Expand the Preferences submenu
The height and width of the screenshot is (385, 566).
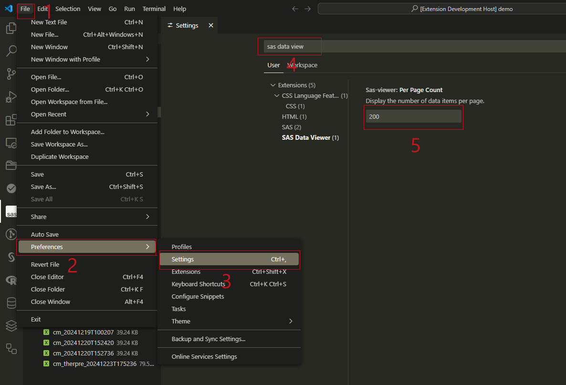[x=87, y=247]
